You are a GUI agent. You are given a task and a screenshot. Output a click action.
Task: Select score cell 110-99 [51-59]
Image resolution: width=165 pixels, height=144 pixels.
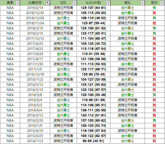[93, 100]
